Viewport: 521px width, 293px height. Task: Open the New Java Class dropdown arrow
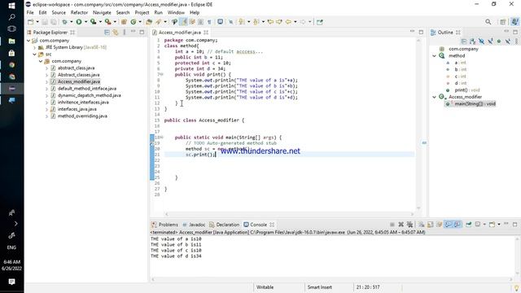pyautogui.click(x=140, y=22)
